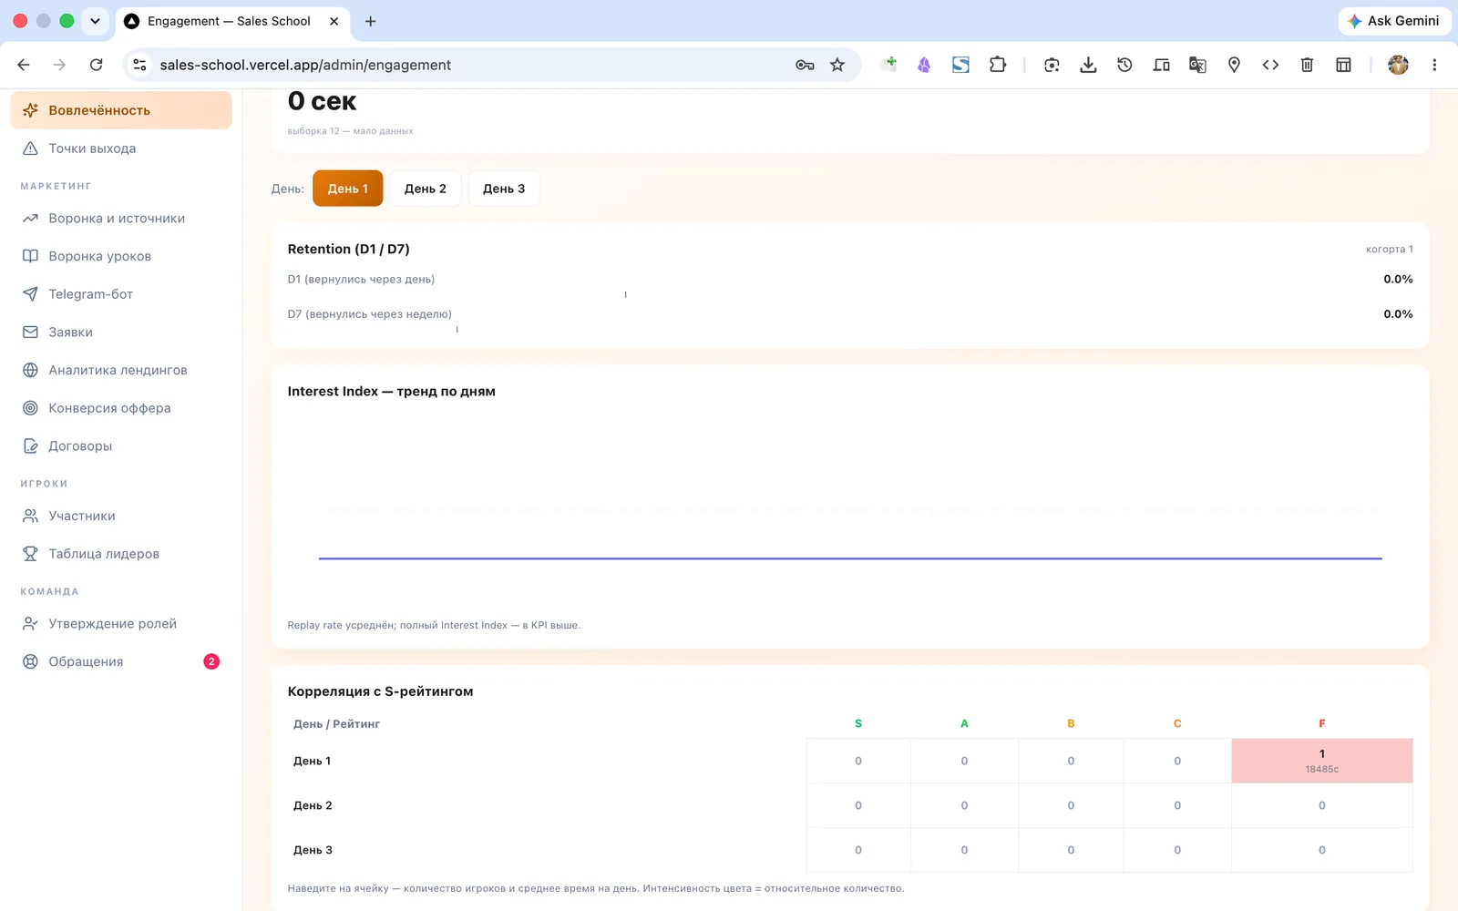Click the Воронка и источники trend icon

coord(30,219)
